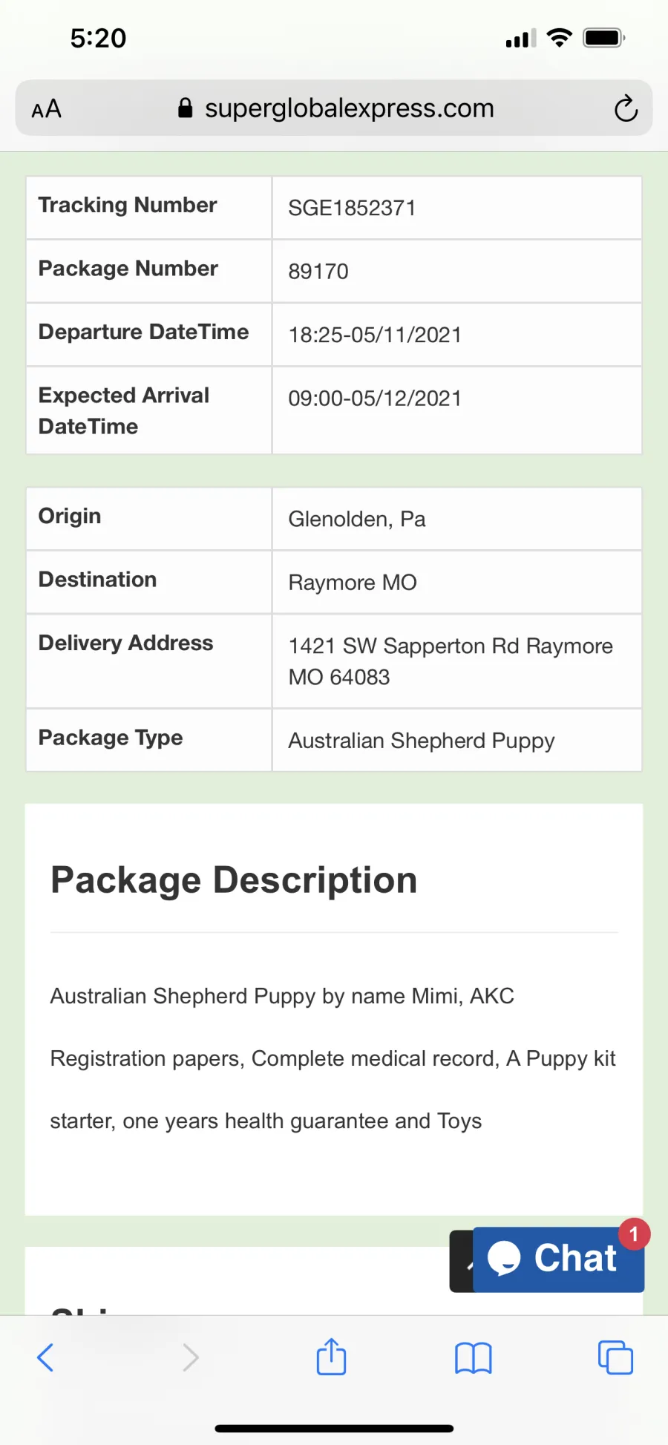Open the Chat widget button
The height and width of the screenshot is (1445, 668).
pyautogui.click(x=558, y=1259)
